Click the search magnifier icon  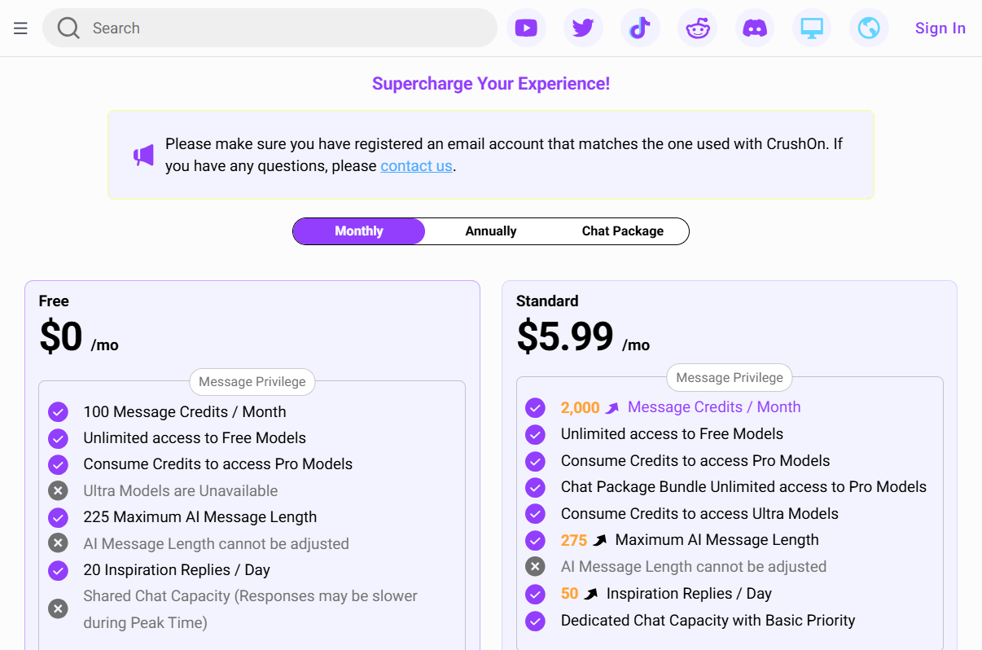point(68,29)
